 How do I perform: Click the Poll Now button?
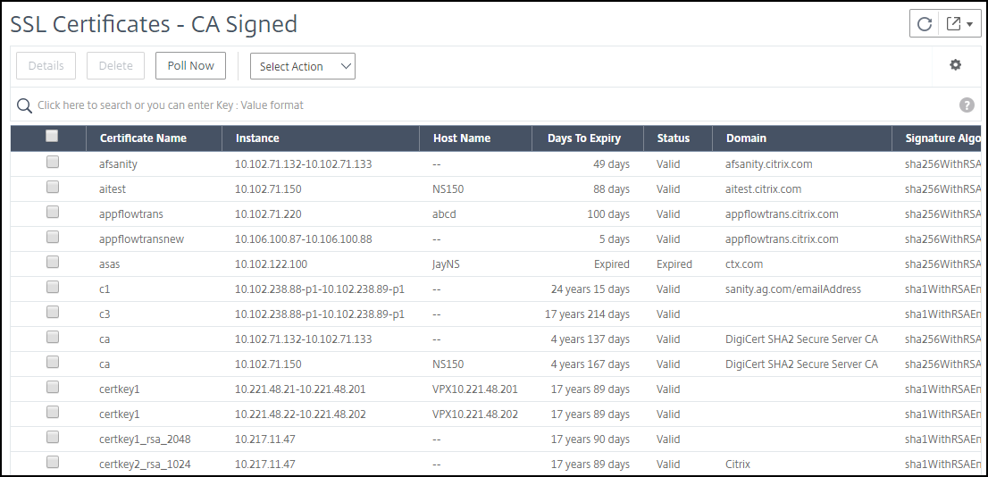point(190,65)
